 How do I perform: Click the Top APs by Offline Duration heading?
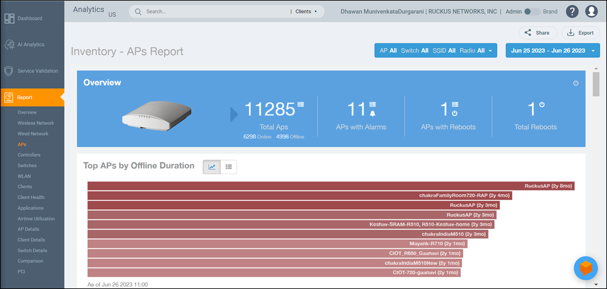click(x=139, y=166)
